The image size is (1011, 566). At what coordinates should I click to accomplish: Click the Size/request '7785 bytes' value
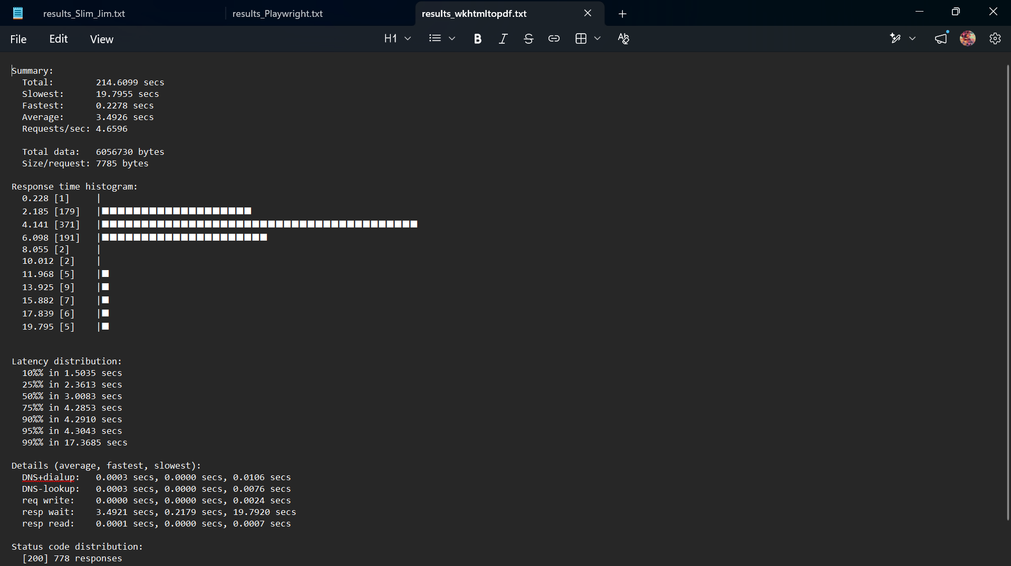122,163
